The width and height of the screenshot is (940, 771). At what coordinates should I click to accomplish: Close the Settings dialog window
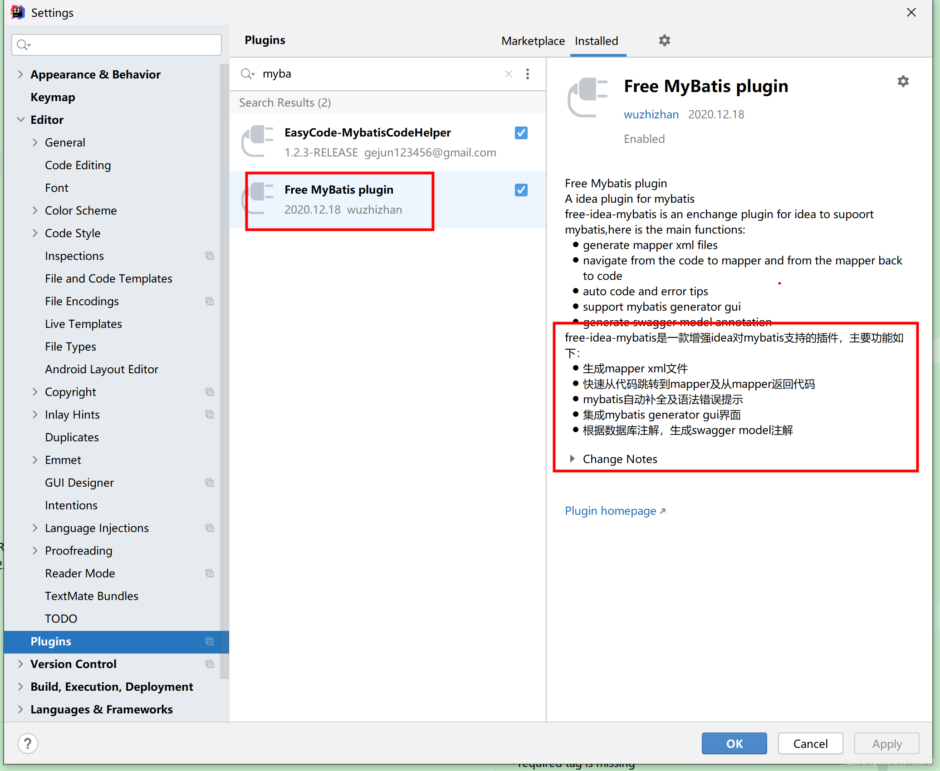pos(911,12)
